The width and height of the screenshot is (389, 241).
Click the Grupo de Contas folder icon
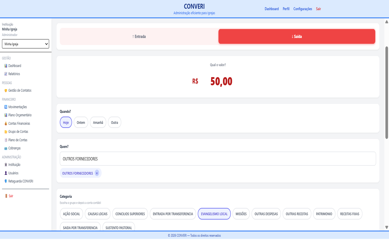click(x=6, y=132)
